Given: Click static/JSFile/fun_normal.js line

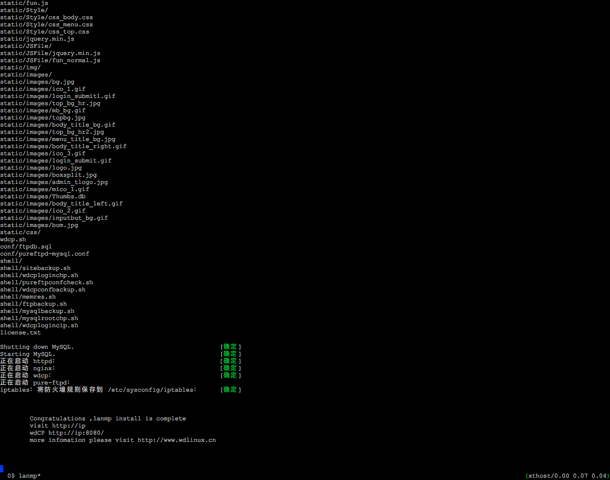Looking at the screenshot, I should (x=50, y=60).
